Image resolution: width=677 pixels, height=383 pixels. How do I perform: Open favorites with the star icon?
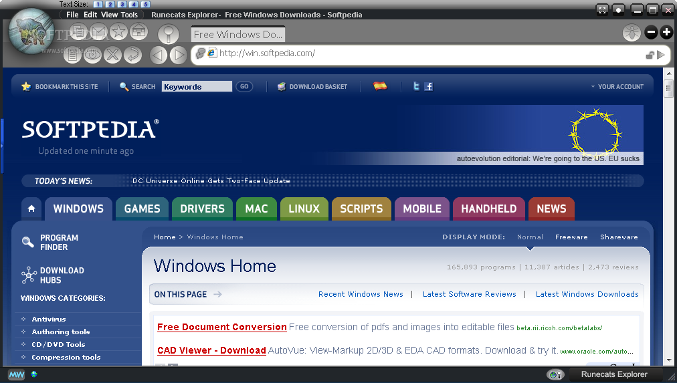point(118,31)
